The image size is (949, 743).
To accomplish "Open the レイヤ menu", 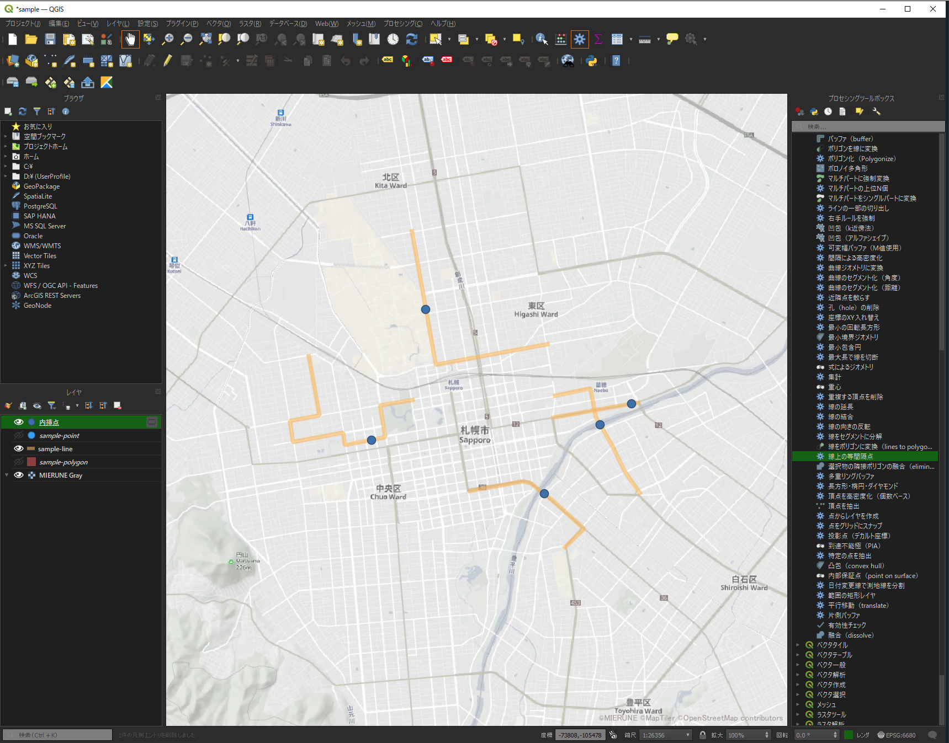I will (118, 24).
